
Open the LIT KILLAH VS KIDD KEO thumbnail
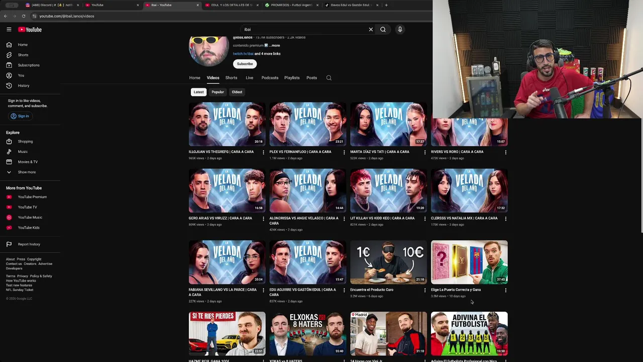[x=388, y=191]
